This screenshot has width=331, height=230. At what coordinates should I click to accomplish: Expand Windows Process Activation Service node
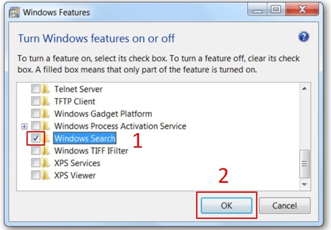pos(24,126)
